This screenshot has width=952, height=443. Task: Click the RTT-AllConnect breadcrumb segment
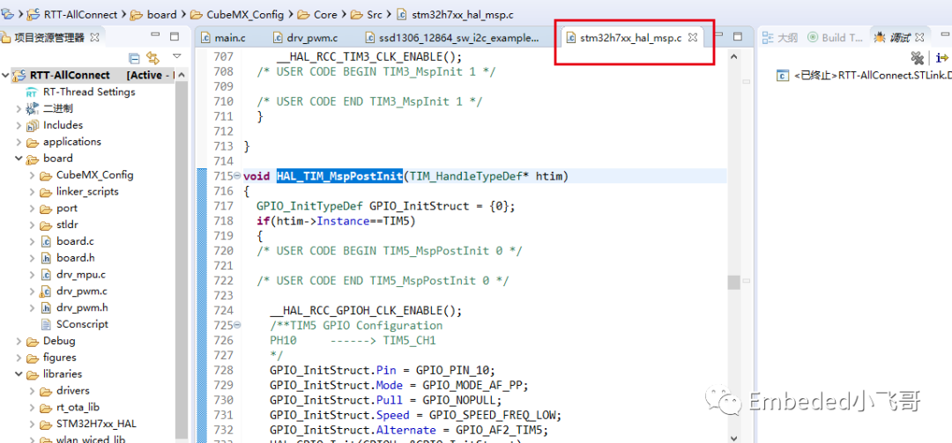coord(82,15)
